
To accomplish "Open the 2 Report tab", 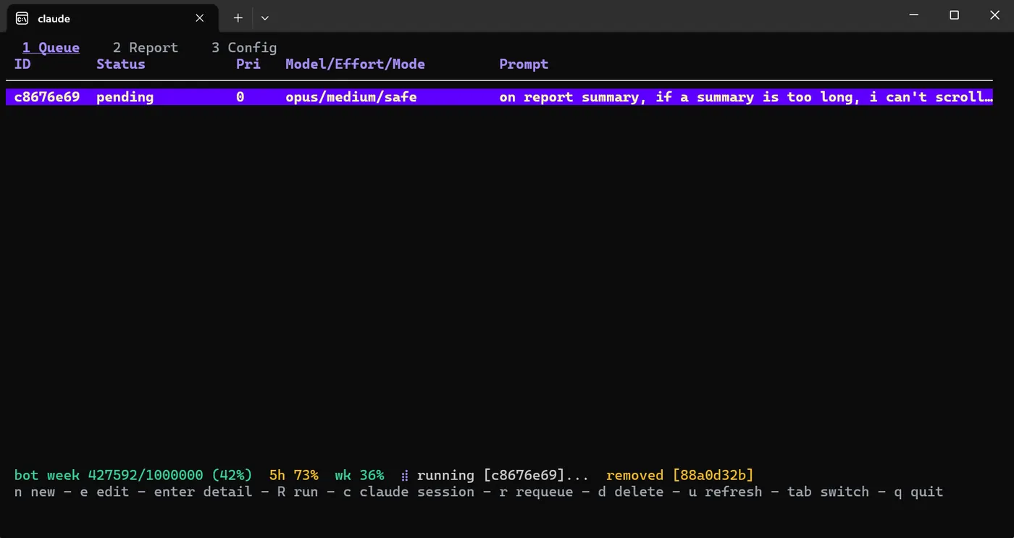I will tap(146, 48).
